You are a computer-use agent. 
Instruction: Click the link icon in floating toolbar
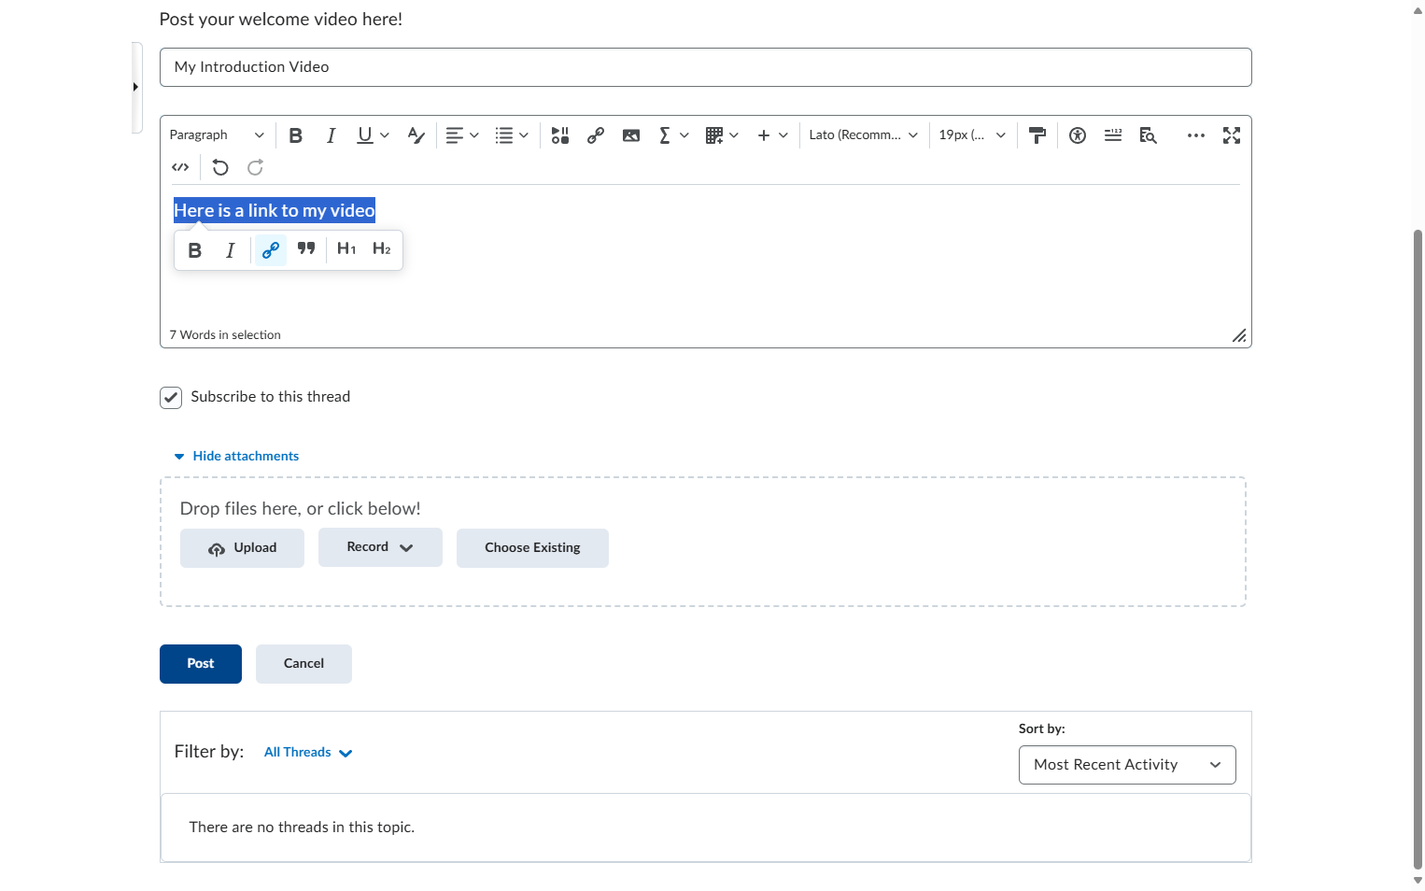coord(271,250)
